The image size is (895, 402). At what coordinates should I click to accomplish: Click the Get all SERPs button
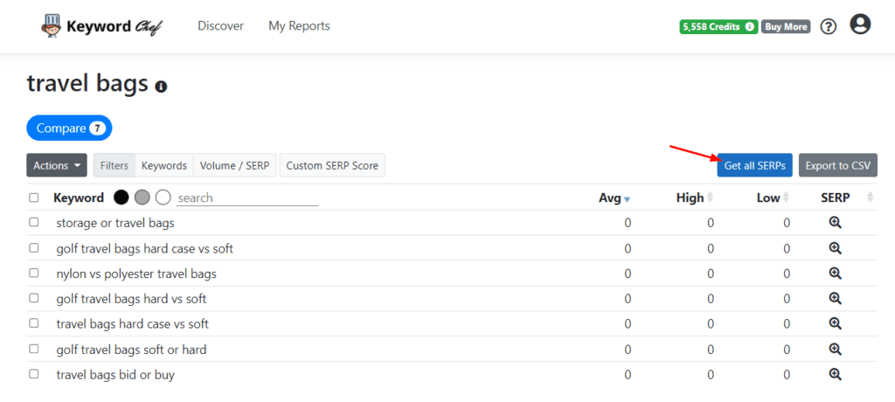click(754, 165)
